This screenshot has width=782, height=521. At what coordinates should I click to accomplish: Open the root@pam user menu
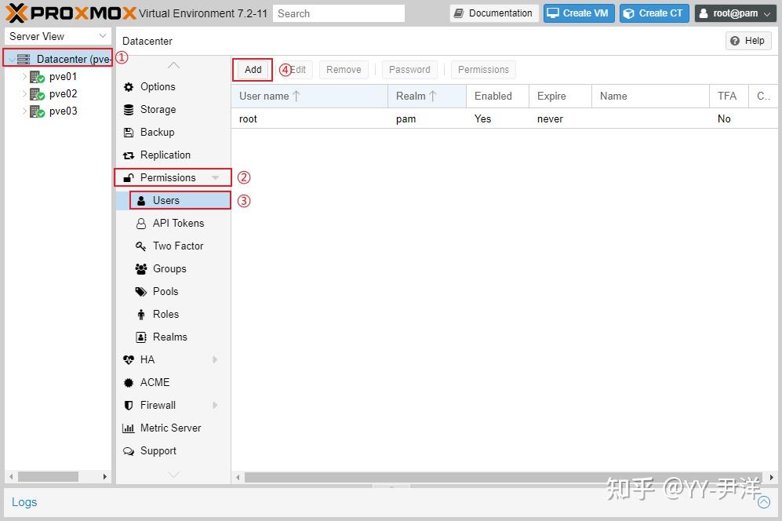point(734,13)
